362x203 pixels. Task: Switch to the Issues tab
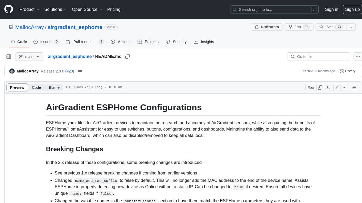pyautogui.click(x=46, y=42)
